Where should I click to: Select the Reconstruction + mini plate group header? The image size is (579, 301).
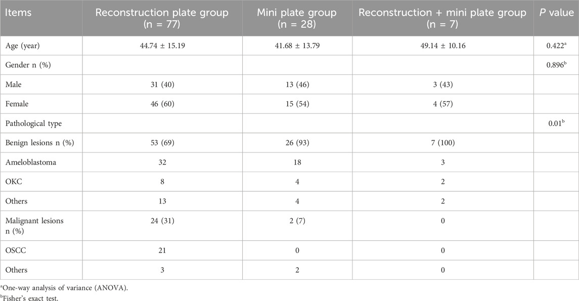[442, 18]
